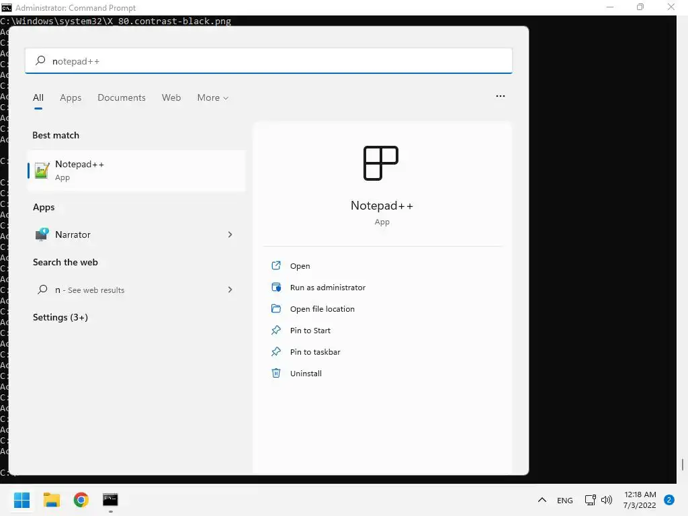Click the Settings (3+) heading
The image size is (688, 516).
tap(60, 317)
